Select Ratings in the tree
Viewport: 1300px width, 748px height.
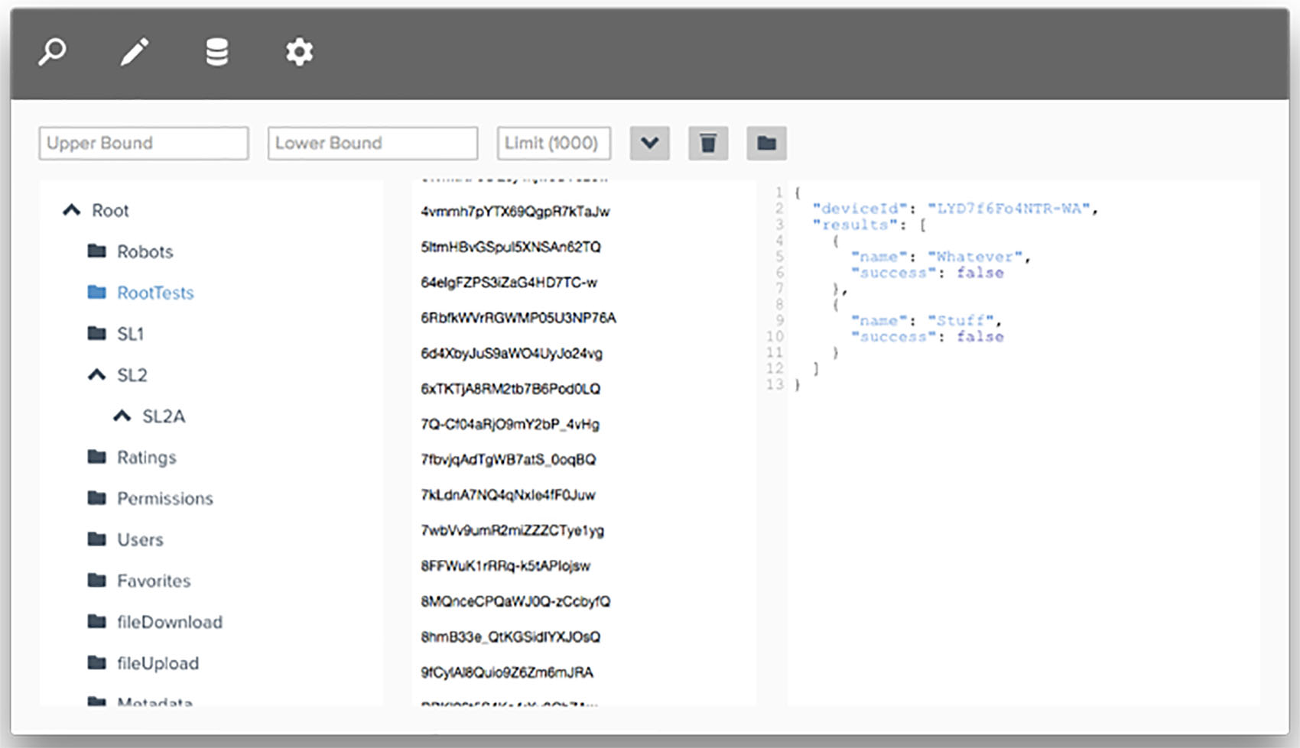146,458
